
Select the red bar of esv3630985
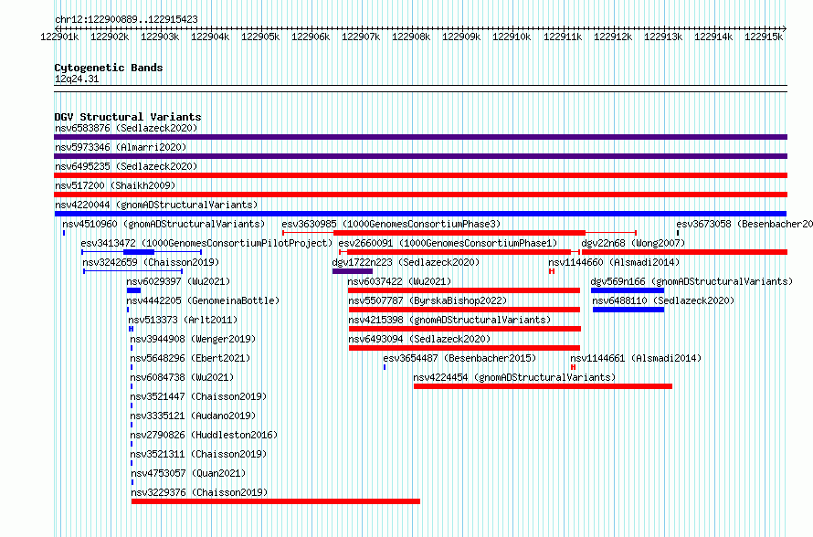459,233
